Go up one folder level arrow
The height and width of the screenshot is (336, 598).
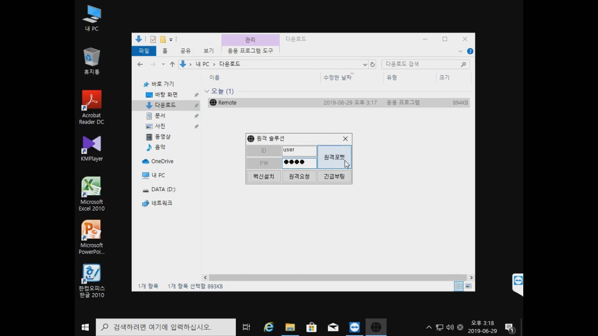tap(172, 64)
